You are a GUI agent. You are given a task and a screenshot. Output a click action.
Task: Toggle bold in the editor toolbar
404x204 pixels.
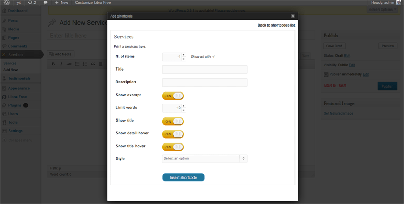(53, 64)
